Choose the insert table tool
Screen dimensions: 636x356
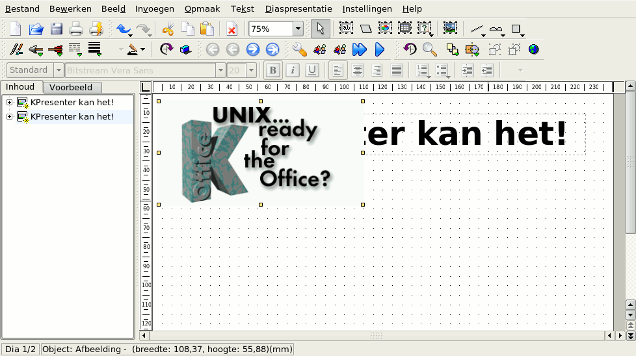pos(405,29)
